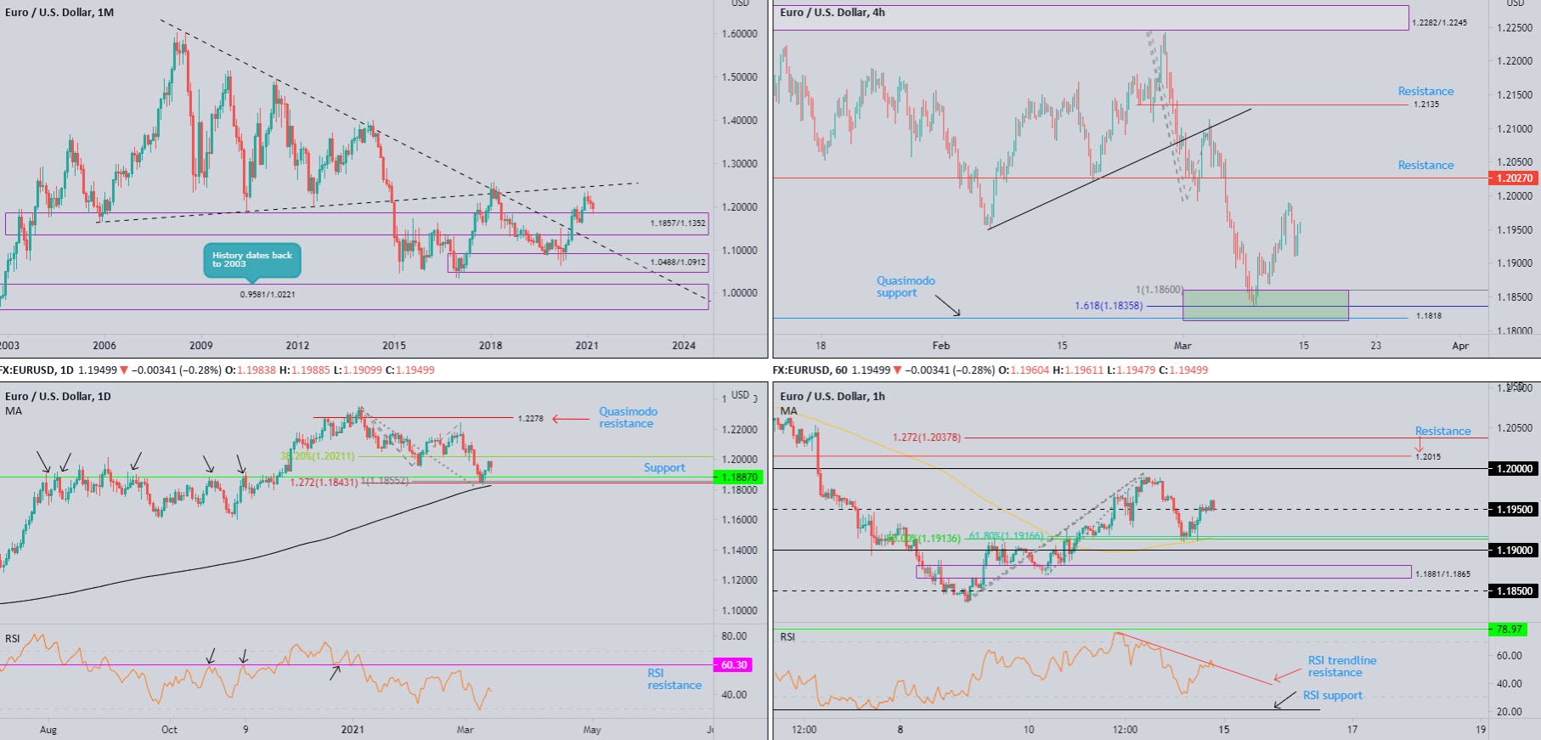1541x740 pixels.
Task: Click the RSI resistance annotation on daily chart
Action: (x=674, y=679)
